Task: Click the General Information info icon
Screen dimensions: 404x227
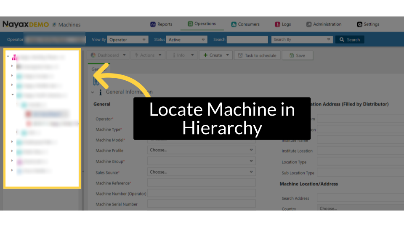Action: pyautogui.click(x=101, y=92)
